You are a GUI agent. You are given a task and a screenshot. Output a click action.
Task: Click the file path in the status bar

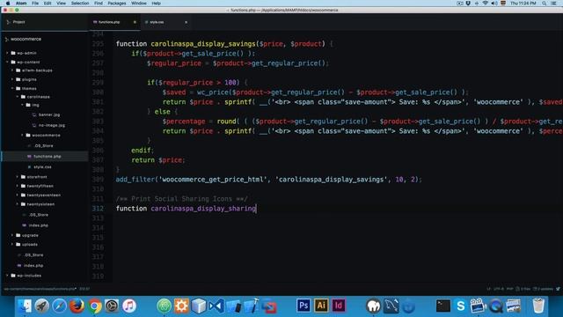[40, 289]
